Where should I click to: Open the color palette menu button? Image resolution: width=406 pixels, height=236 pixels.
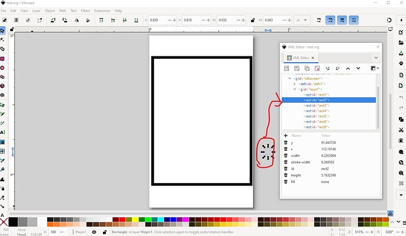[x=404, y=223]
